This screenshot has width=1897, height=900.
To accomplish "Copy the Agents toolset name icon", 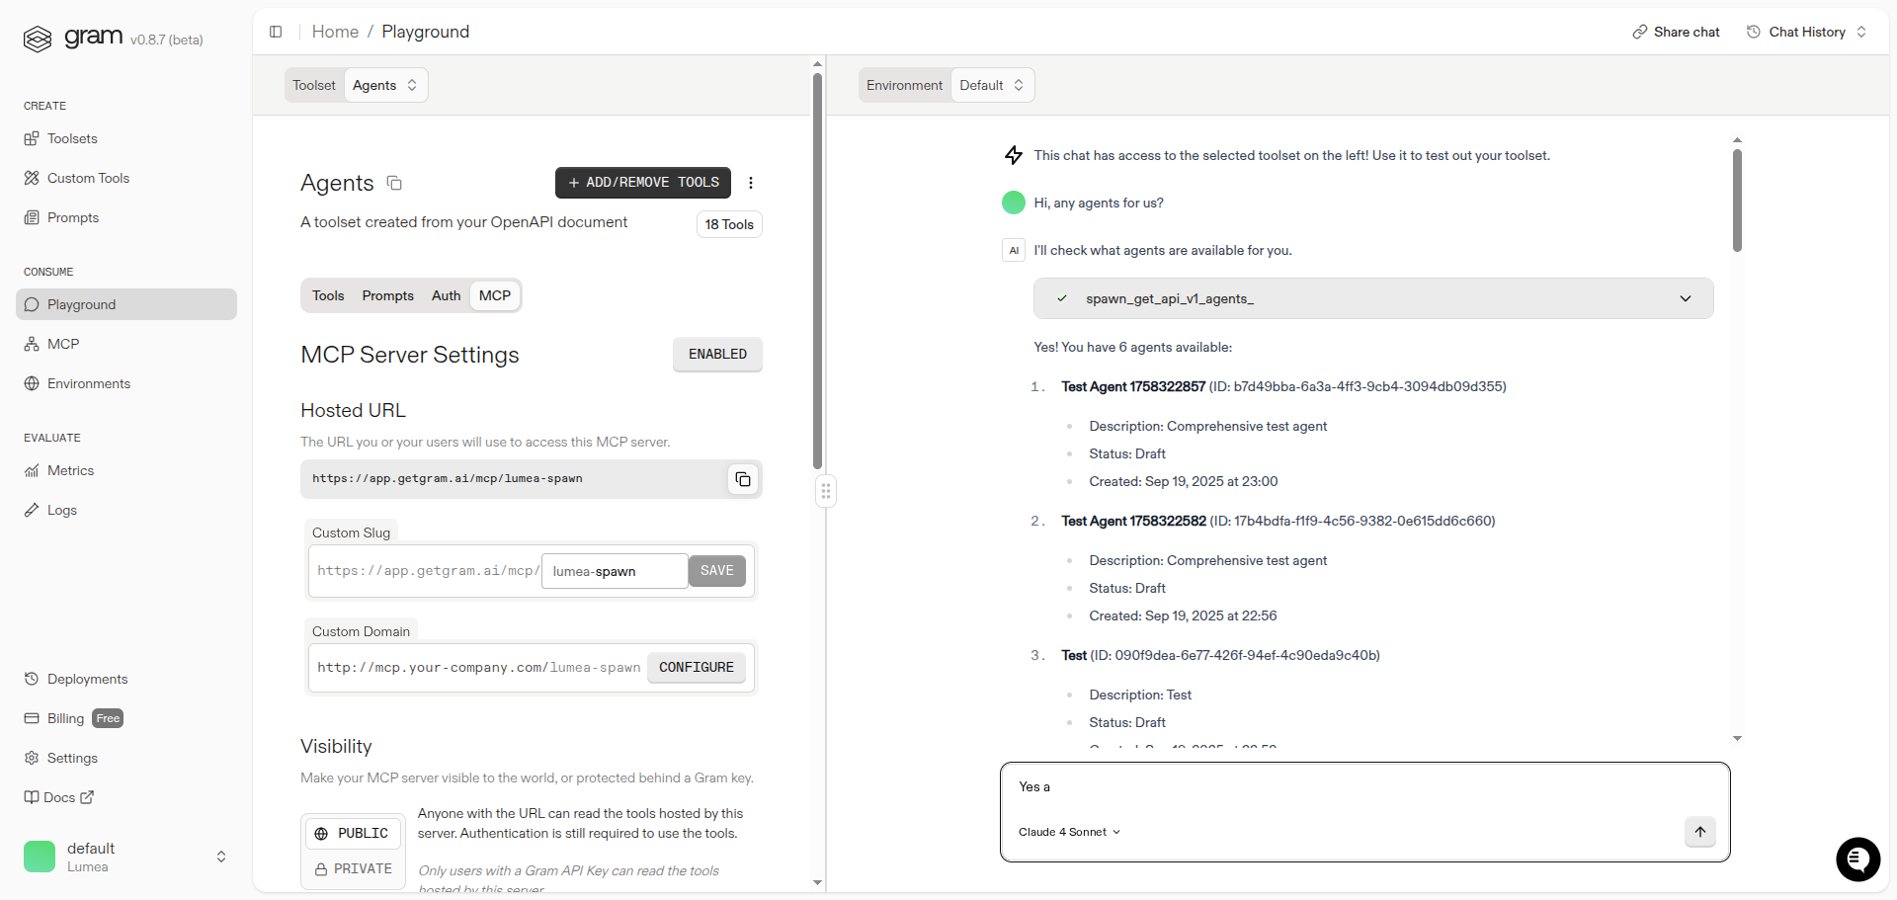I will click(394, 183).
